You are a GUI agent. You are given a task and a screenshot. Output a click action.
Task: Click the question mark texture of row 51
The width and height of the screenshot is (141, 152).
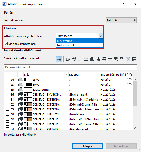click(30, 100)
